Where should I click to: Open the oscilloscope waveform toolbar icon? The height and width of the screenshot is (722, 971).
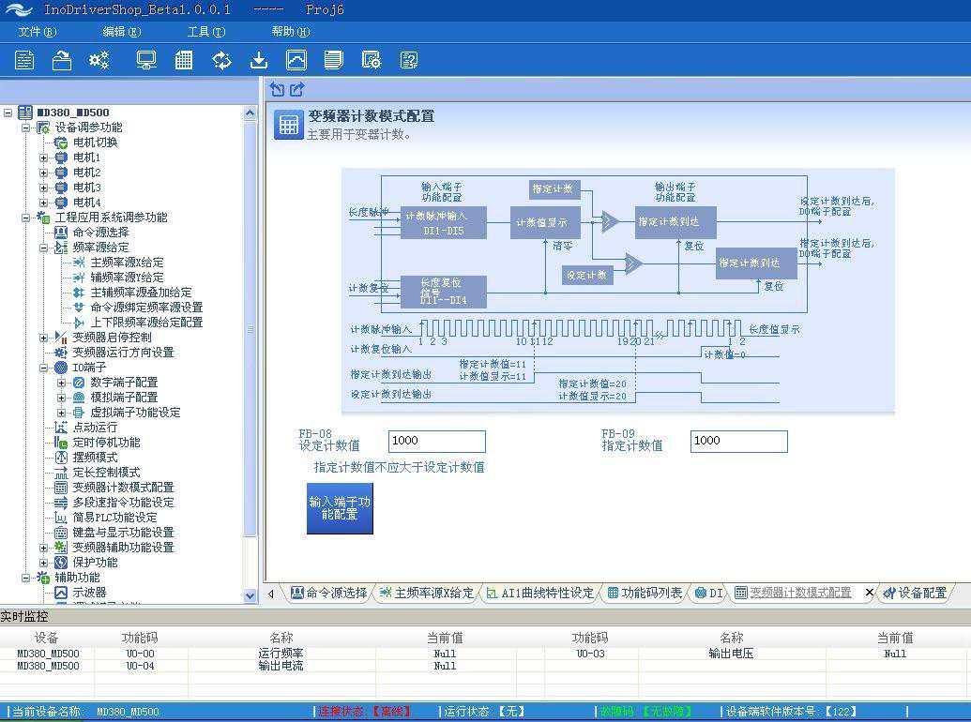click(x=296, y=60)
